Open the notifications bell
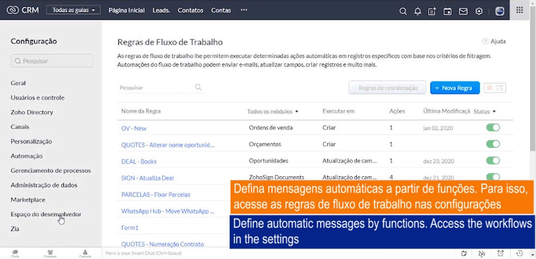Image resolution: width=536 pixels, height=259 pixels. 418,11
